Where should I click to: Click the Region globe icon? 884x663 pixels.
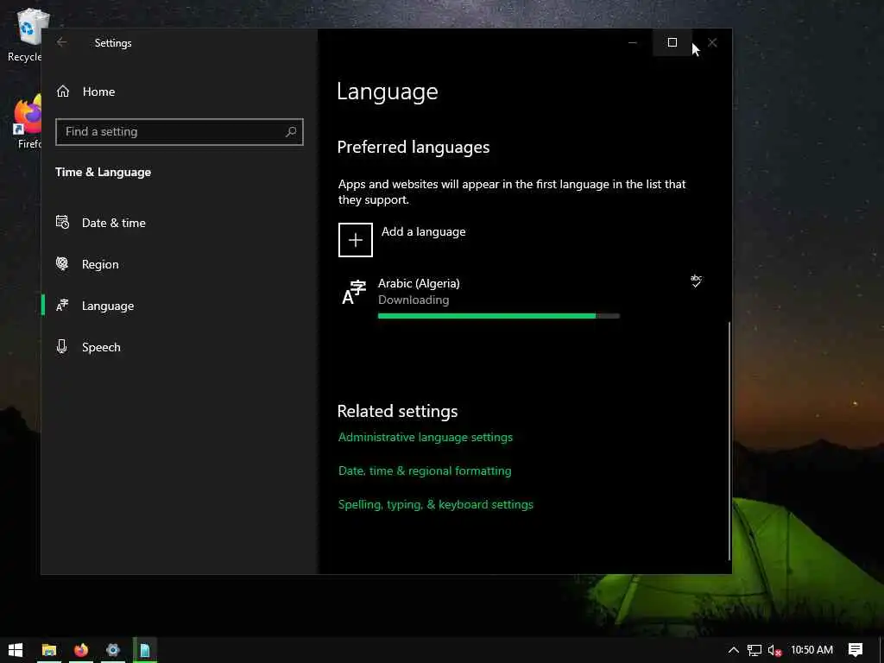pyautogui.click(x=62, y=263)
